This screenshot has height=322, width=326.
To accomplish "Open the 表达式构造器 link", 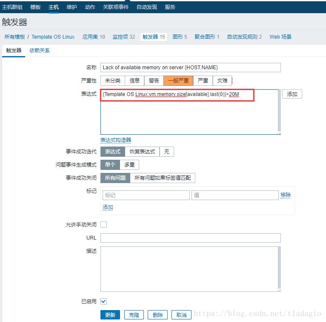I will [116, 140].
